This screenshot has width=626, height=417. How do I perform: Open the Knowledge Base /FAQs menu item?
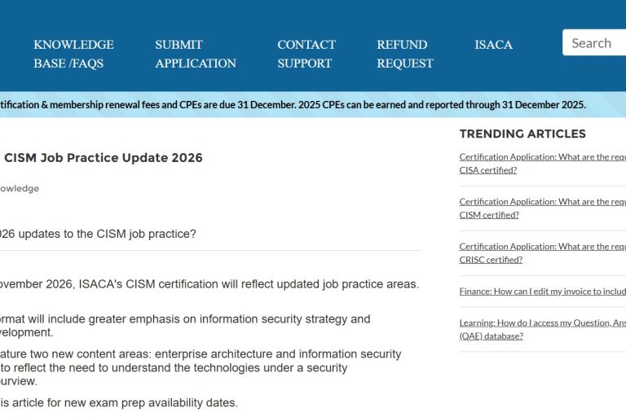pyautogui.click(x=73, y=54)
